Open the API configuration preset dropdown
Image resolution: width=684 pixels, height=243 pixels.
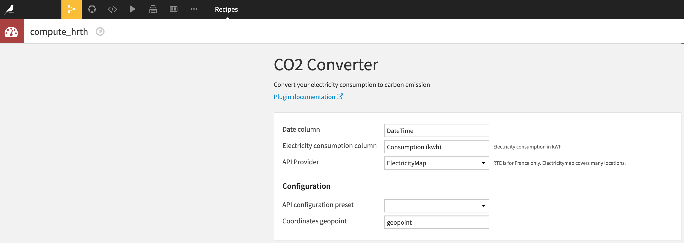pyautogui.click(x=436, y=206)
